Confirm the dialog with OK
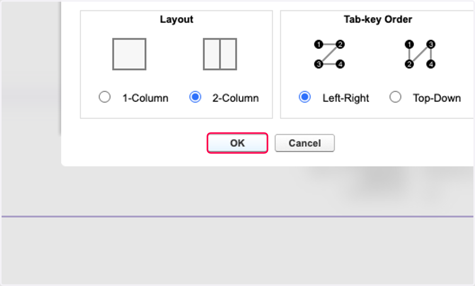The height and width of the screenshot is (286, 475). pyautogui.click(x=237, y=143)
